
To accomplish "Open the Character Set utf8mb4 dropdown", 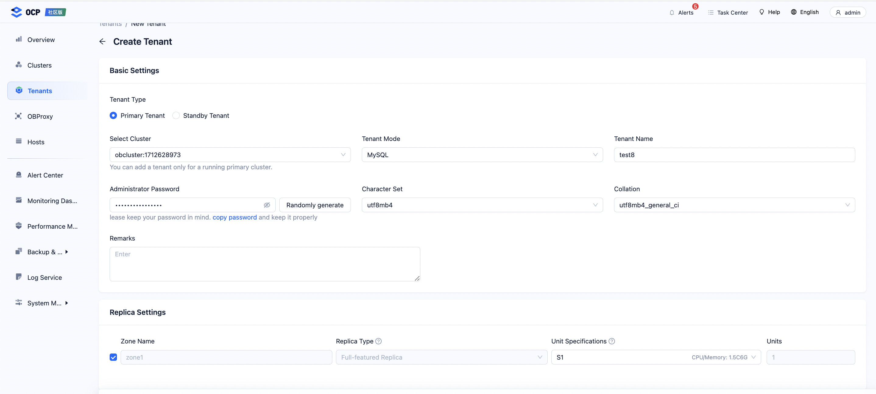I will [482, 205].
